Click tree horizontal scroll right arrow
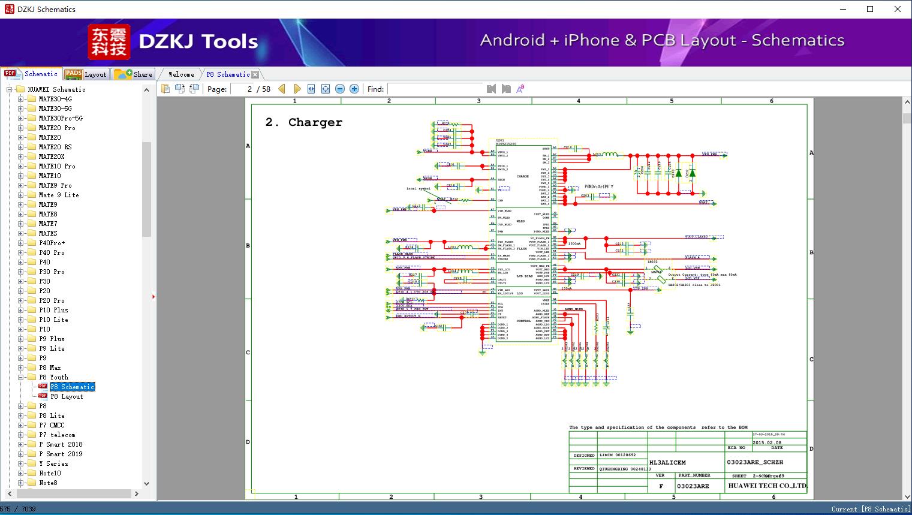 pos(137,493)
